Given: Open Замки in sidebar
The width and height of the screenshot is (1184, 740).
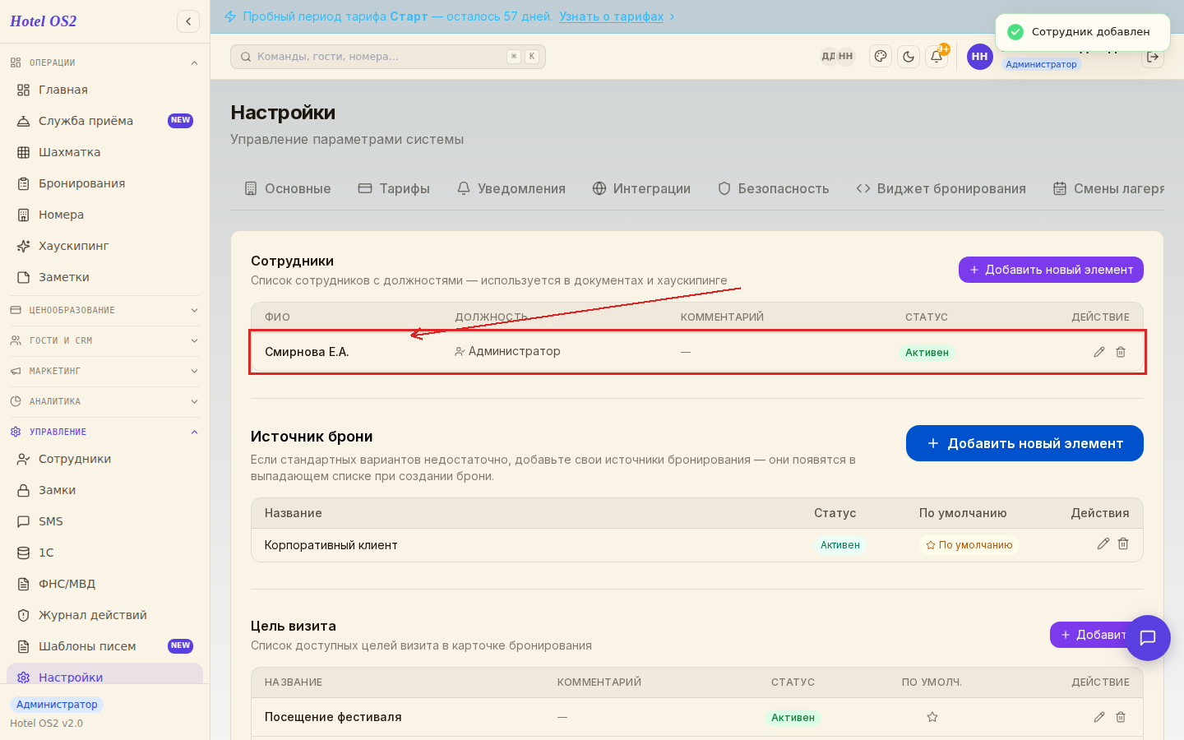Looking at the screenshot, I should 104,490.
